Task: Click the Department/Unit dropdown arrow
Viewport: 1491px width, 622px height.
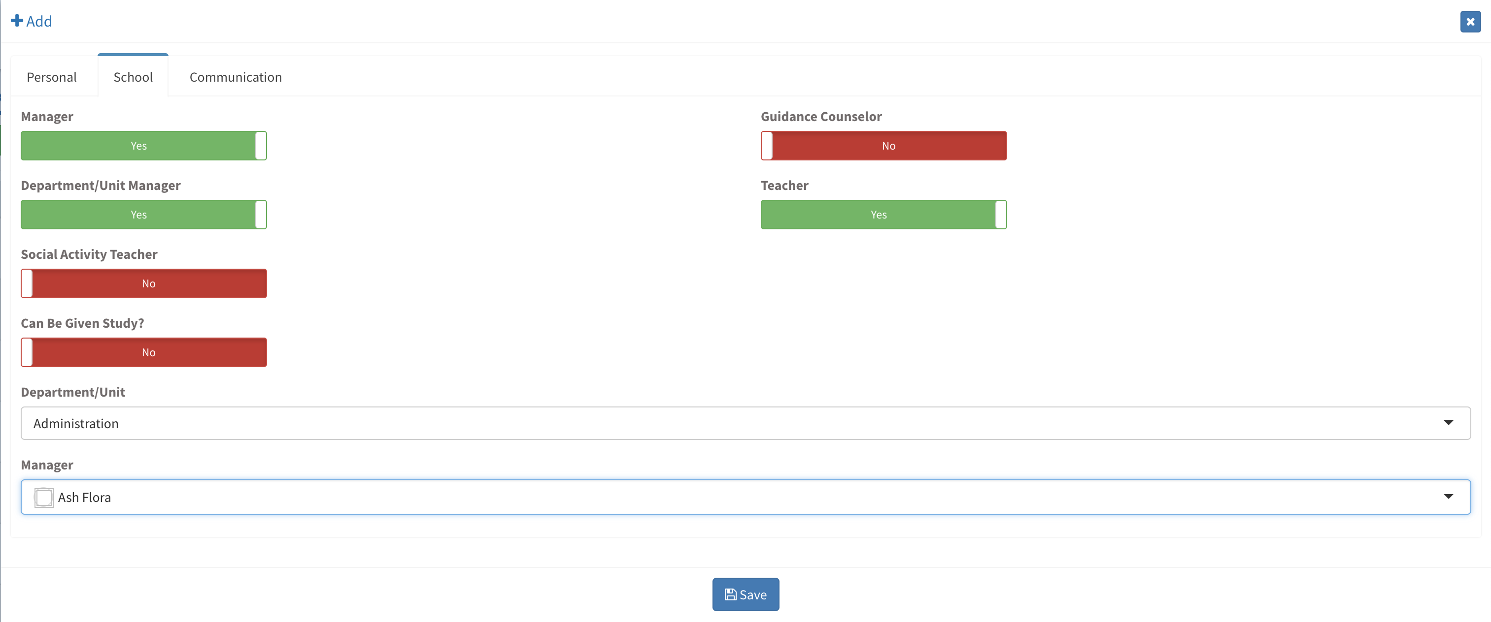Action: 1448,423
